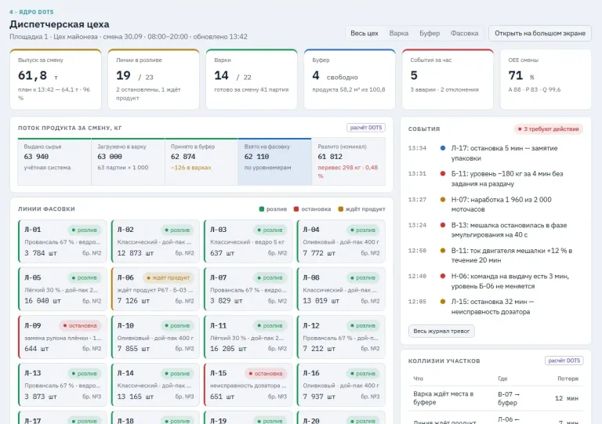Viewport: 602px width, 424px height.
Task: Select the 'Весь цех' tab
Action: point(364,34)
